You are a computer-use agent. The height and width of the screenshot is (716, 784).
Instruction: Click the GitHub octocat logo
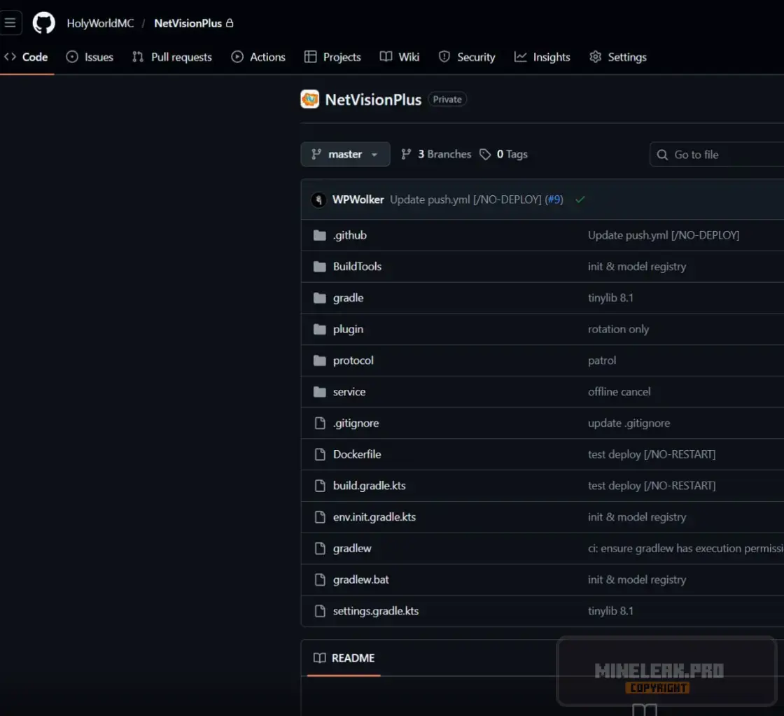point(43,23)
